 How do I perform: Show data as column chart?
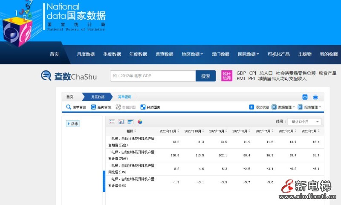[121, 122]
